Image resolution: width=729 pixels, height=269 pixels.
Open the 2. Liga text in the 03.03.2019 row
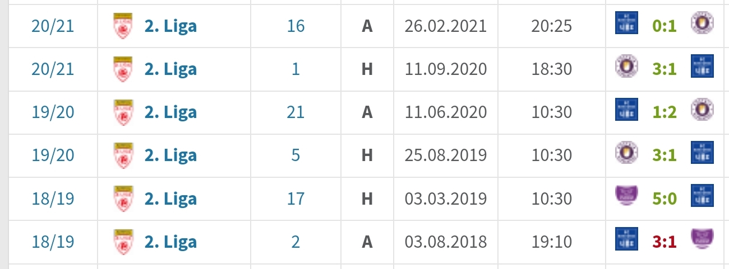click(x=170, y=199)
